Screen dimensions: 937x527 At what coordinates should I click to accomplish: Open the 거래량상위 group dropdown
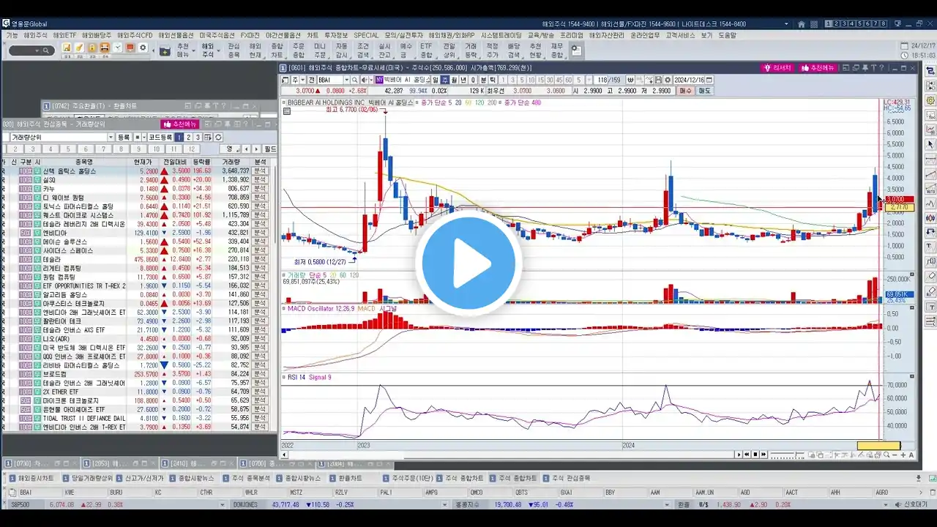click(x=111, y=138)
